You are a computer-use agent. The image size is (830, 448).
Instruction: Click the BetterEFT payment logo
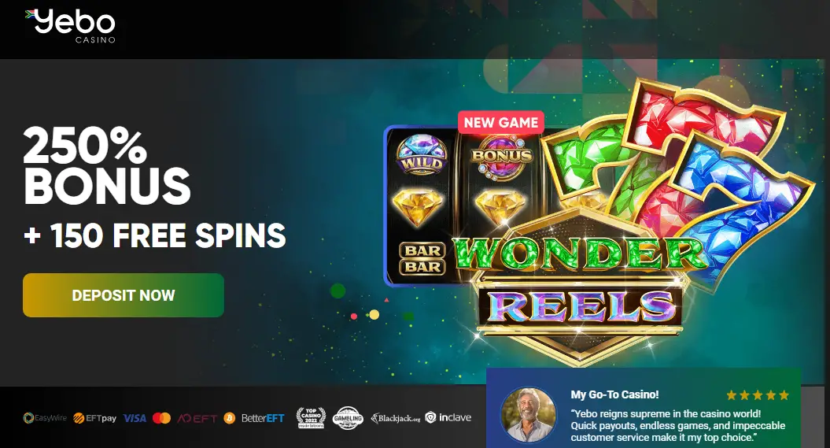click(263, 418)
